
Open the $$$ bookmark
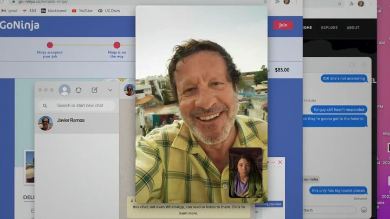coord(30,11)
